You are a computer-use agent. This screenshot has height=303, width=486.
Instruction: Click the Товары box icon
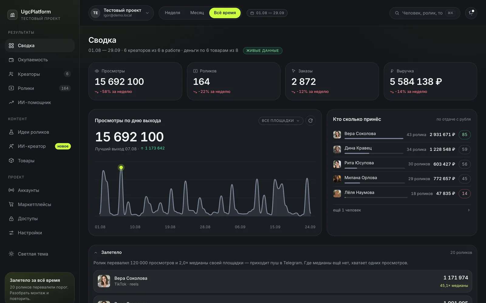[11, 161]
